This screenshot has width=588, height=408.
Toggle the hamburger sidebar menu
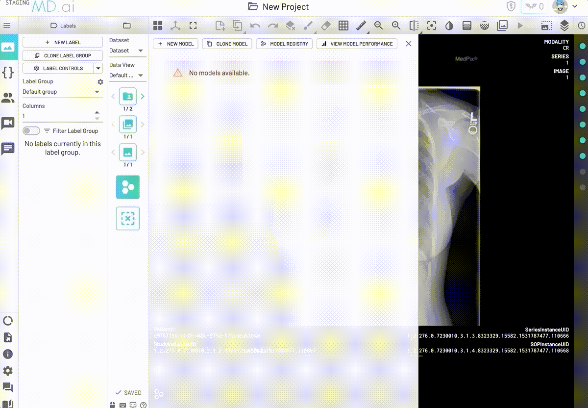(x=7, y=25)
